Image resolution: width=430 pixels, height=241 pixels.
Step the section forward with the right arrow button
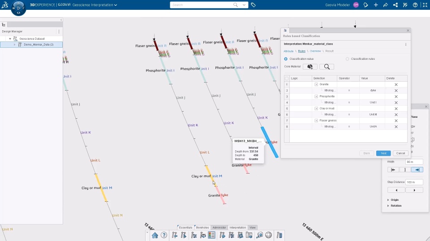point(414,190)
